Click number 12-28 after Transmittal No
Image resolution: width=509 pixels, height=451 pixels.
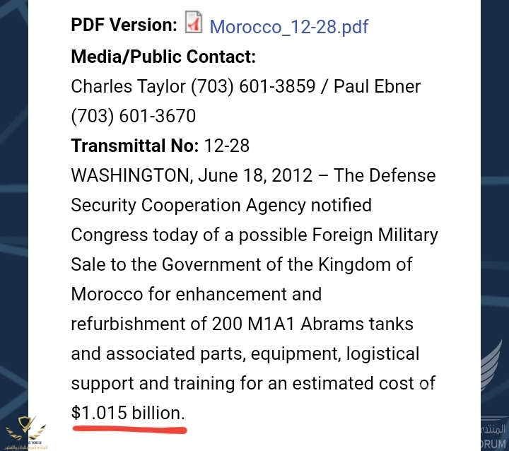tap(227, 146)
